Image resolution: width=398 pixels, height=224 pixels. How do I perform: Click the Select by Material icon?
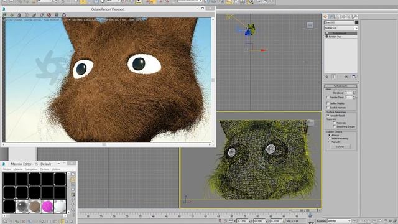[73, 210]
